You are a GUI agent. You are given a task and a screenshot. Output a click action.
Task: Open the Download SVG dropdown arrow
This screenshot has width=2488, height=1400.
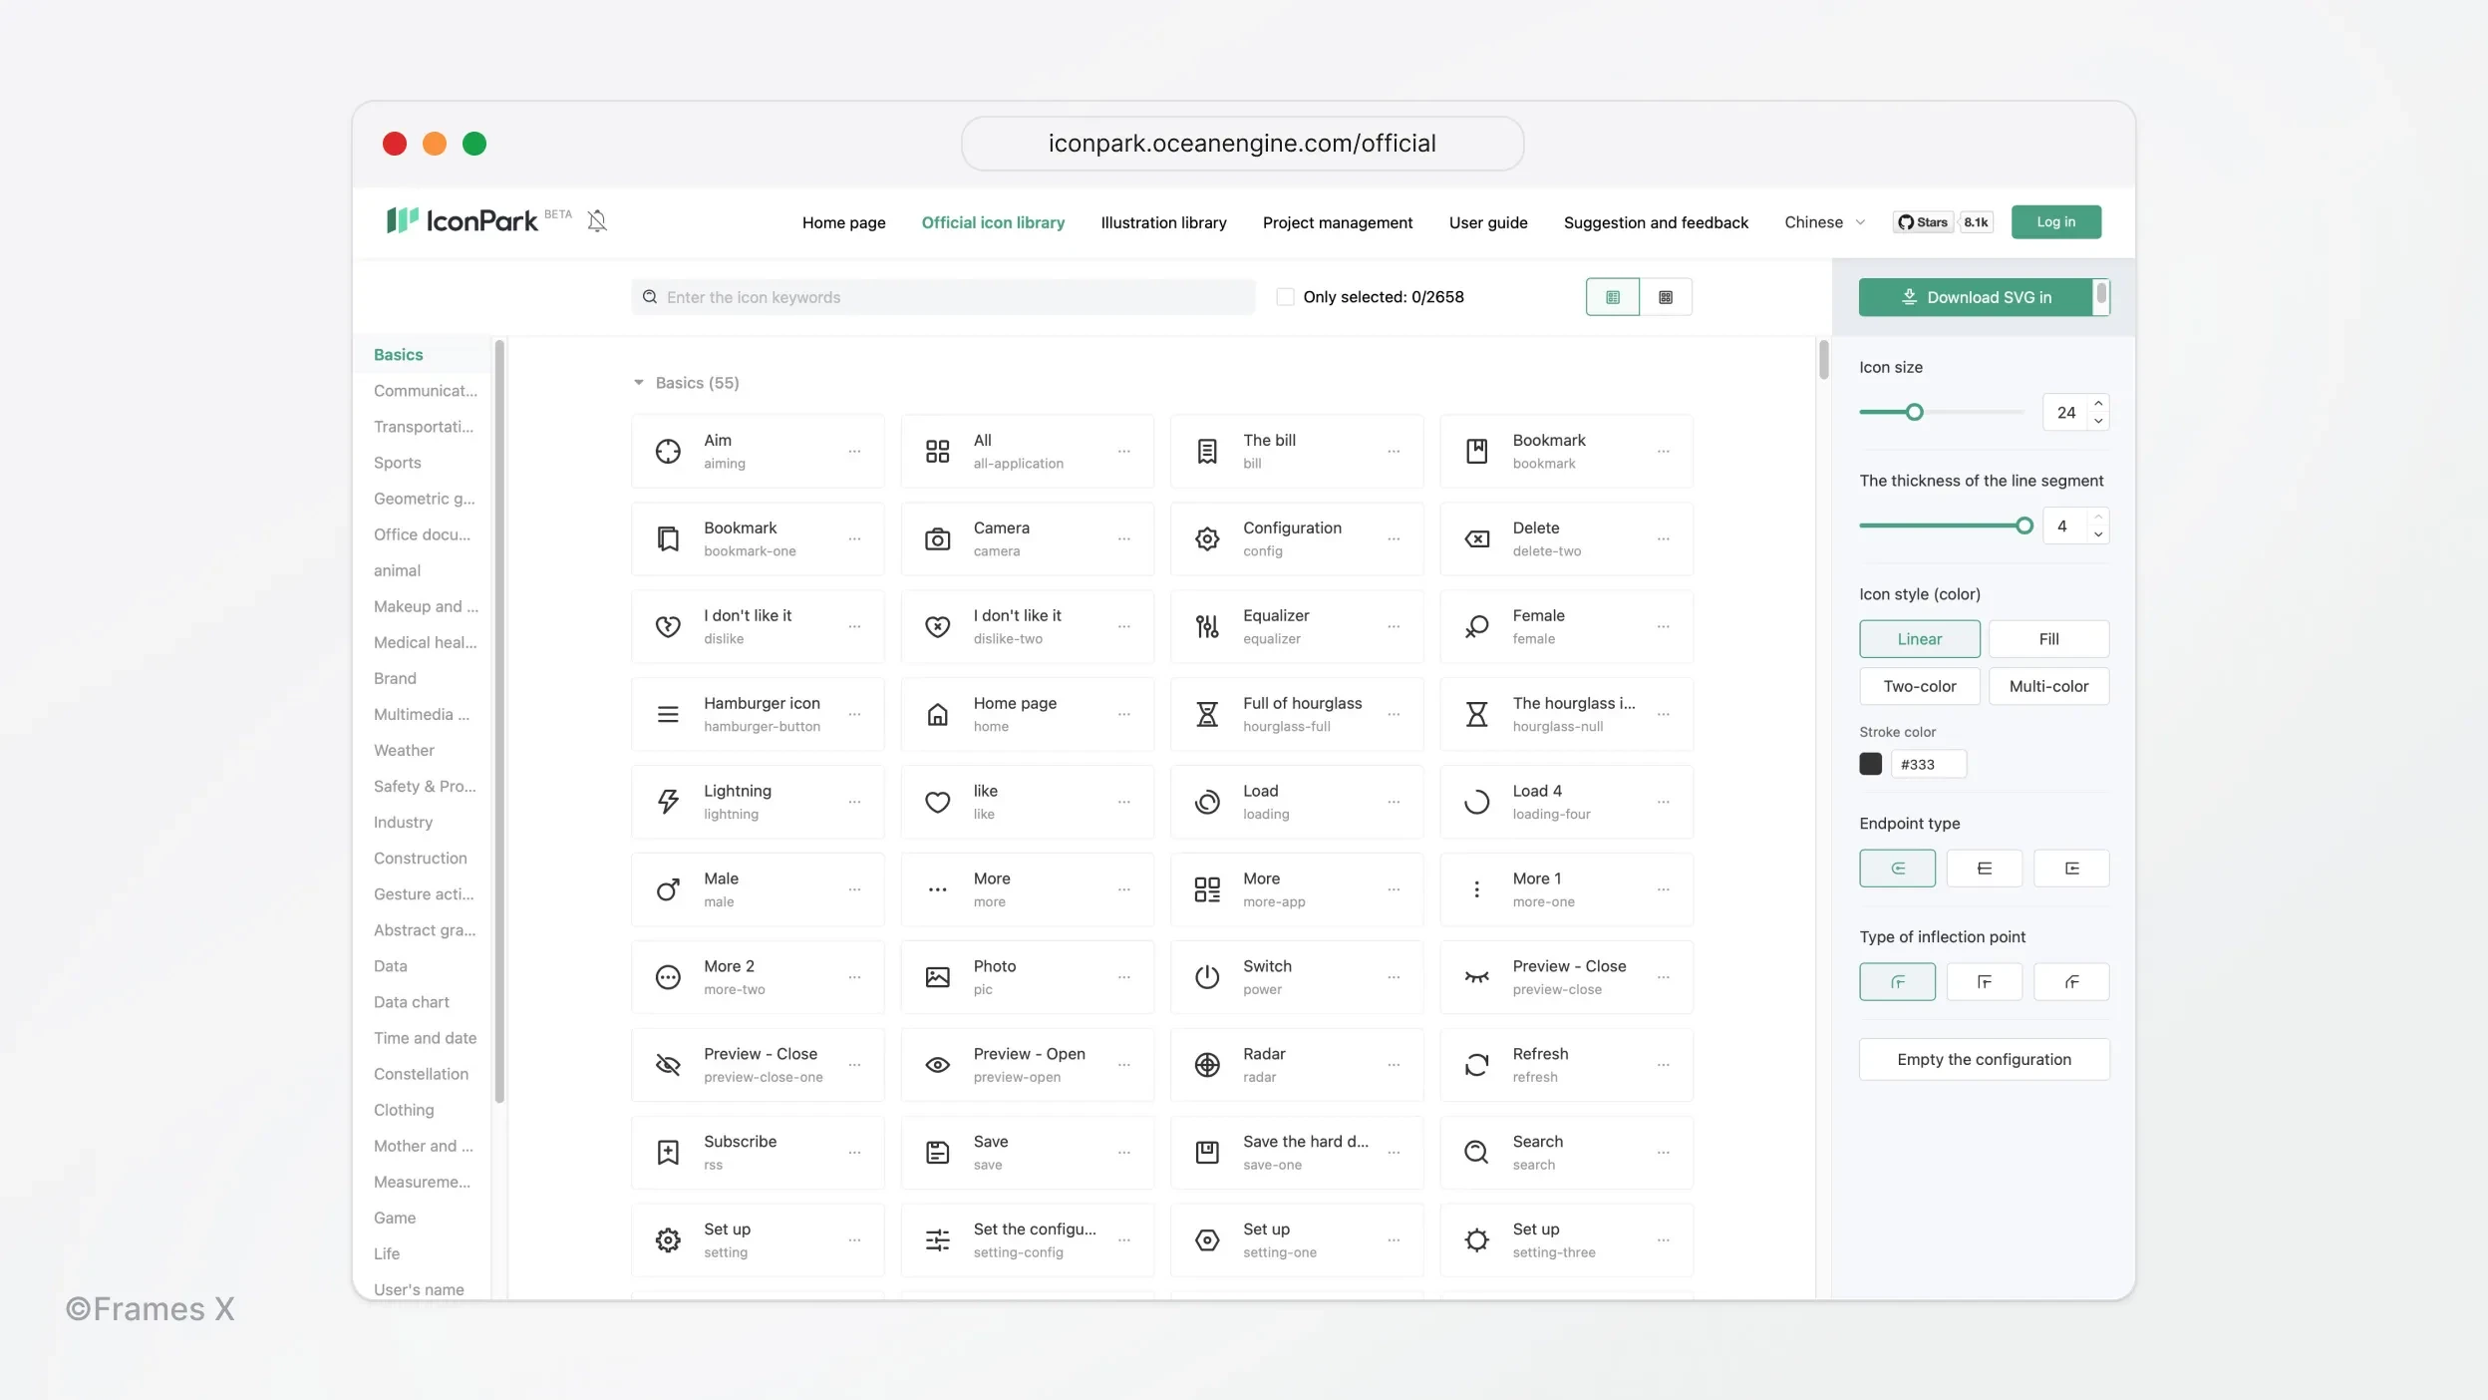click(x=2101, y=297)
